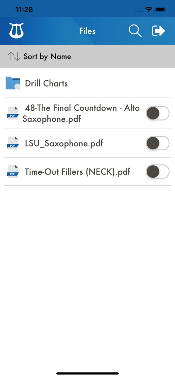Enable the LSU_Saxophone.pdf toggle
Screen dimensions: 175x378
click(158, 143)
